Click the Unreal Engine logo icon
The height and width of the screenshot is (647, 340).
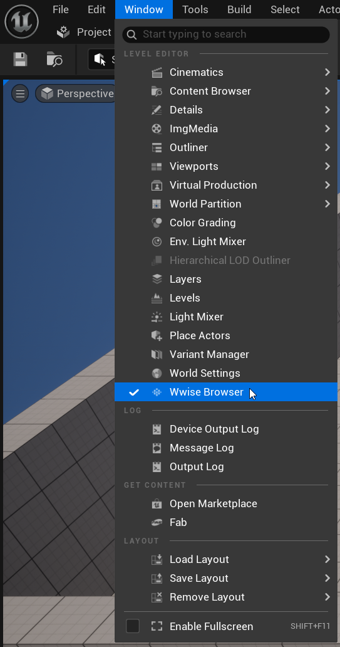(x=21, y=21)
